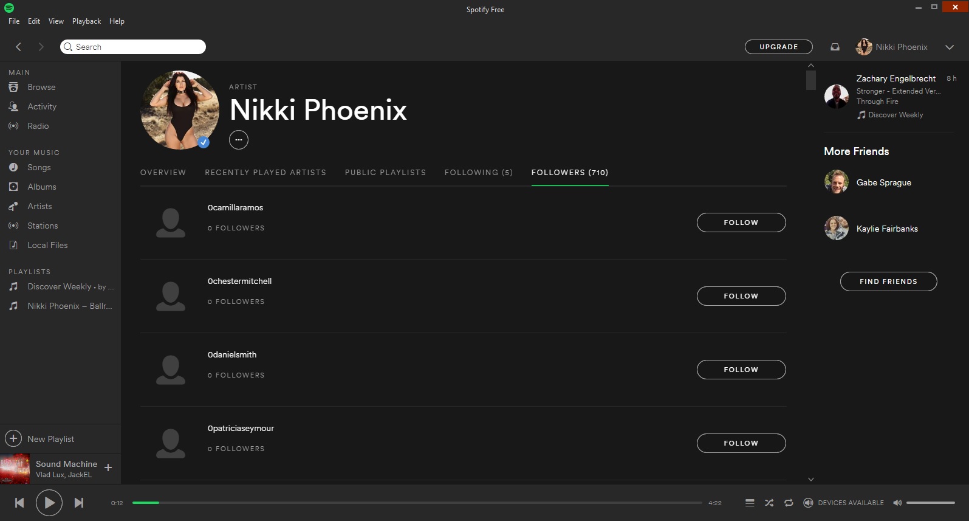The height and width of the screenshot is (521, 969).
Task: Open the artist more-options ellipsis button
Action: click(239, 140)
